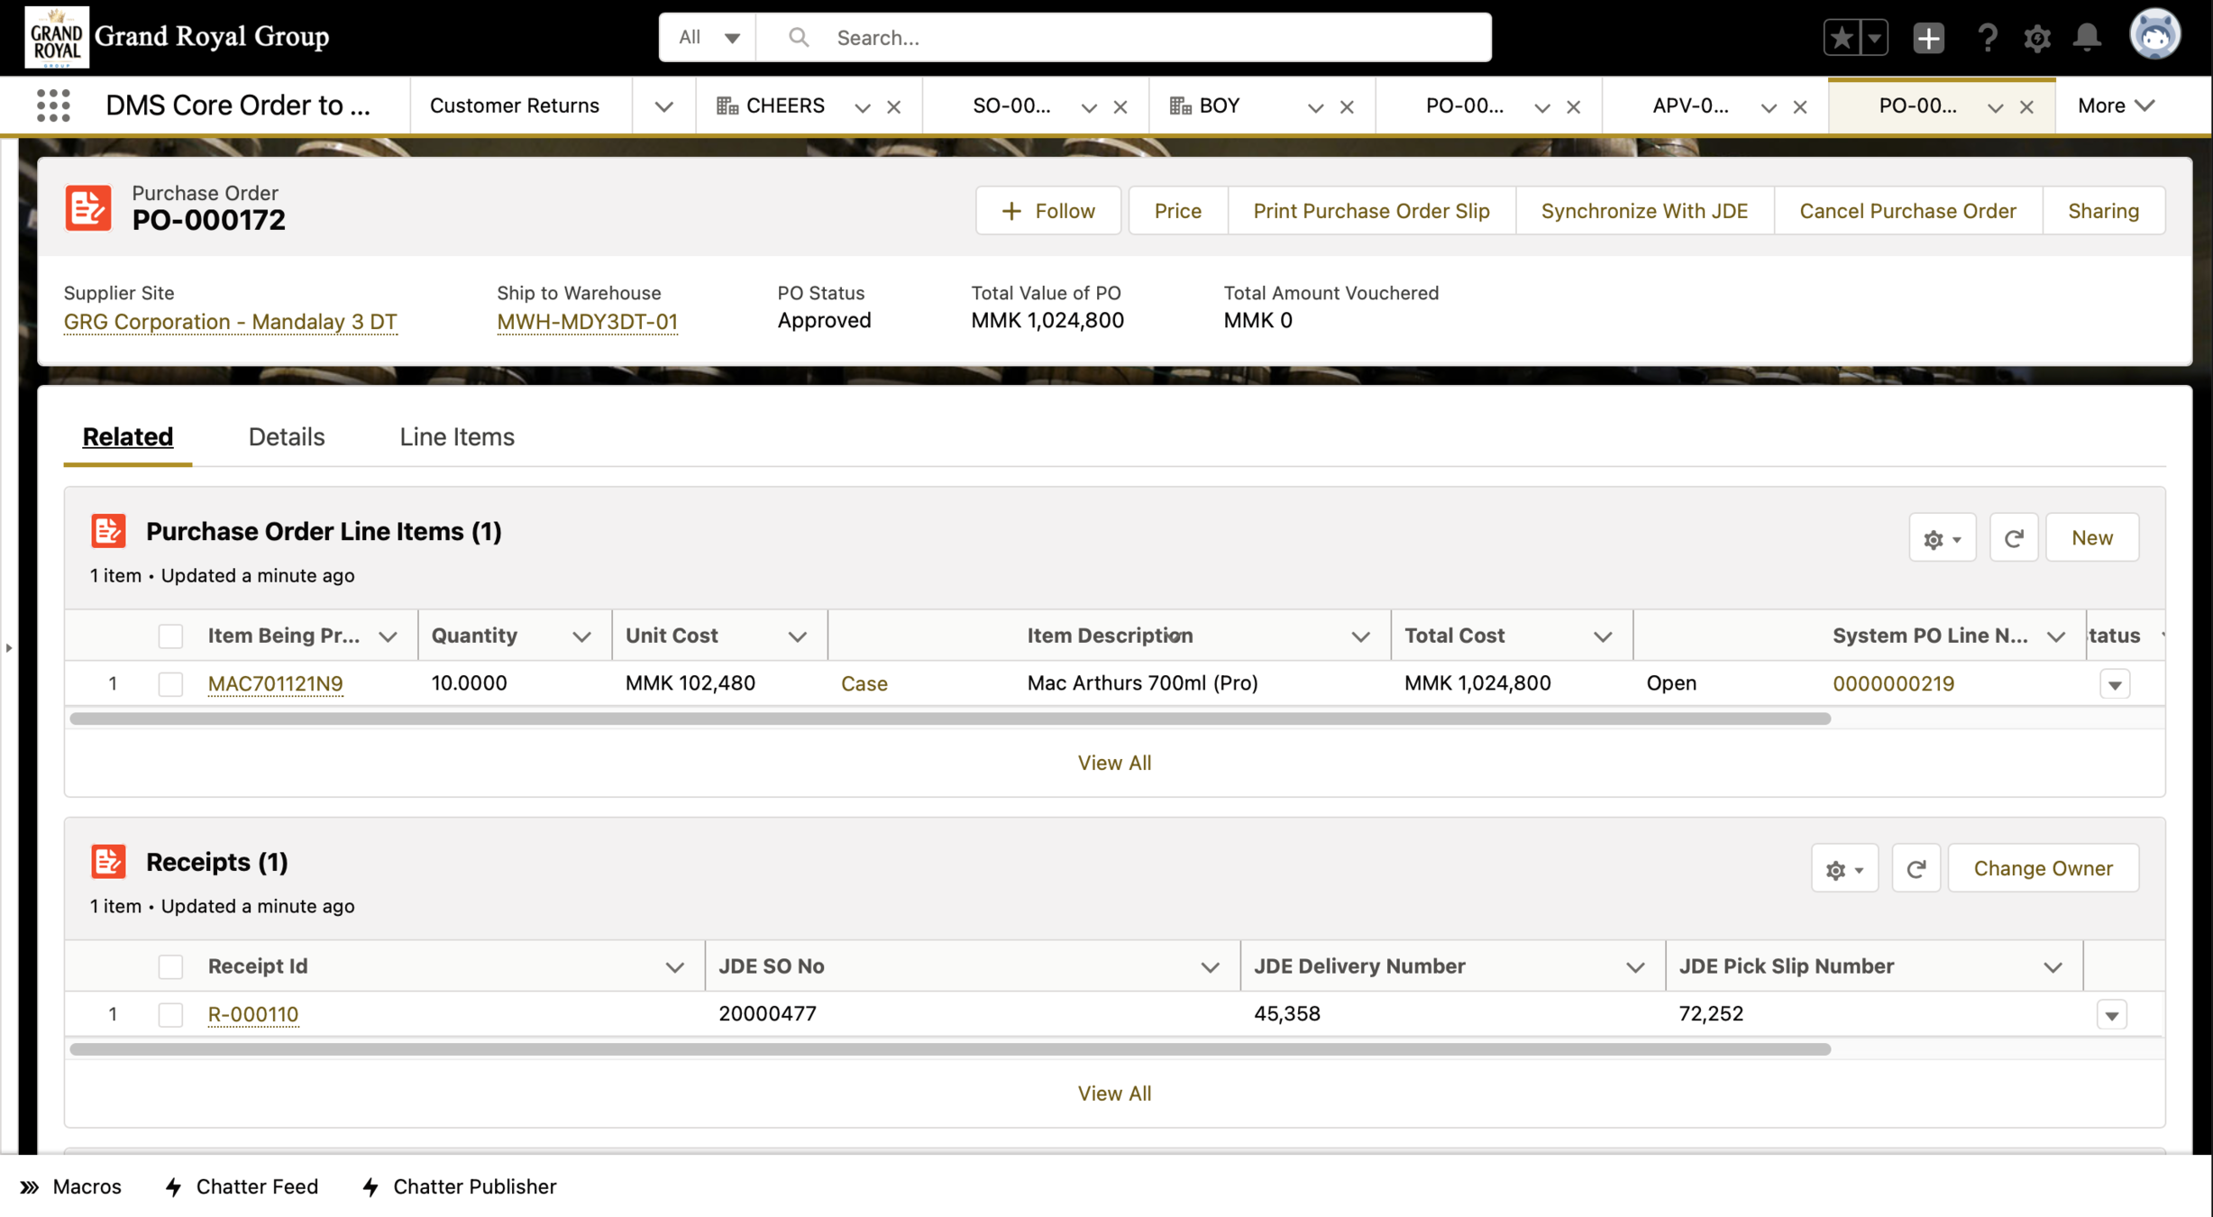Refresh the Purchase Order Line Items list

tap(2013, 538)
